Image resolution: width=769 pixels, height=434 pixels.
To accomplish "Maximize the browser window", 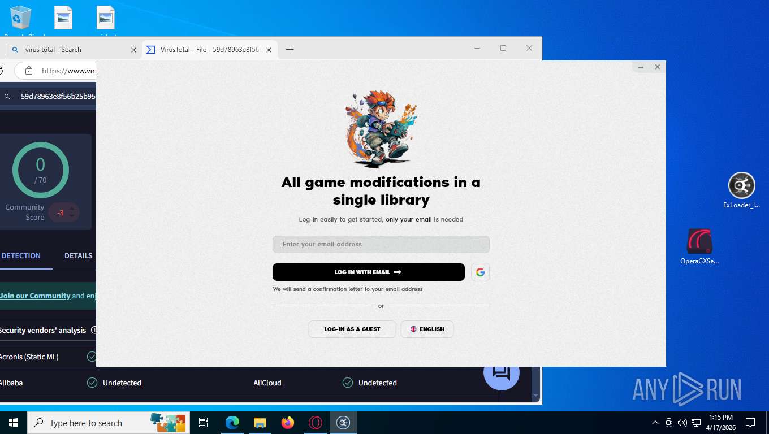I will click(x=503, y=49).
